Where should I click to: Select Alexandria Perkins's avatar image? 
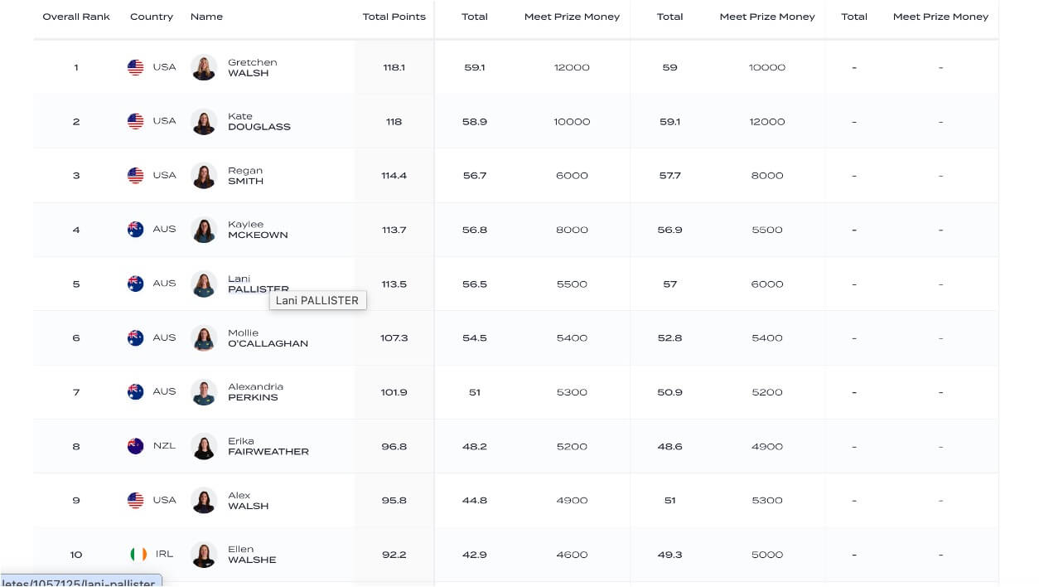pyautogui.click(x=204, y=392)
